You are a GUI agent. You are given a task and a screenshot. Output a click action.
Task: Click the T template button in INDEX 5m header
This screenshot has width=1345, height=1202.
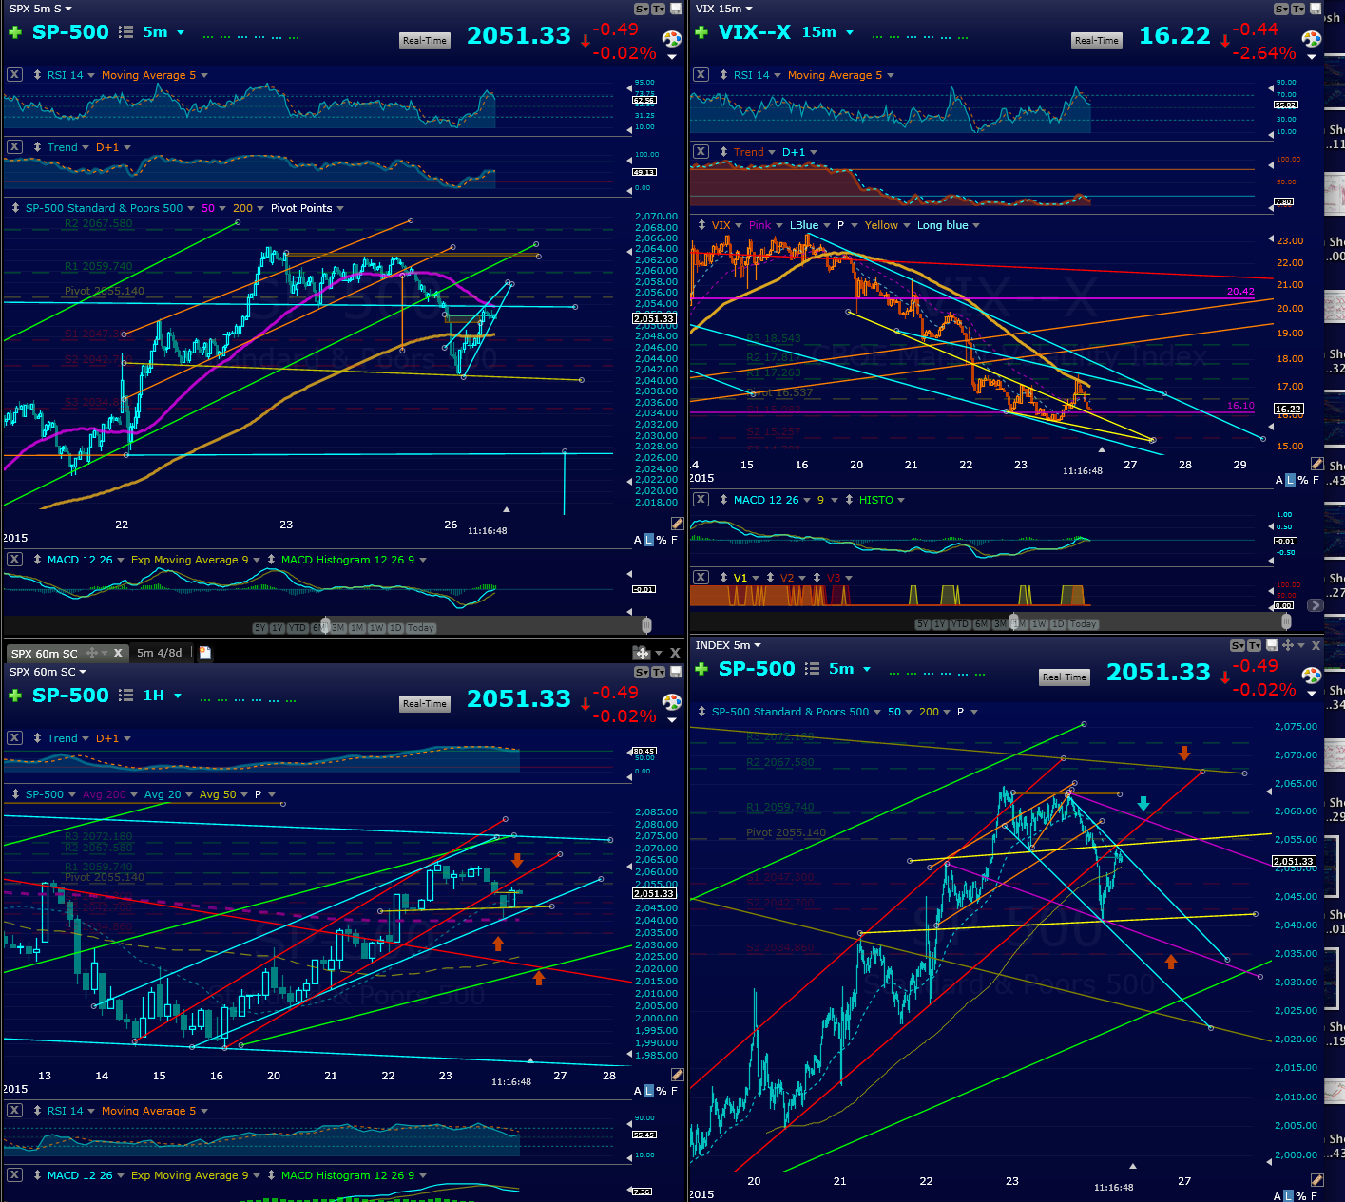(x=1254, y=645)
